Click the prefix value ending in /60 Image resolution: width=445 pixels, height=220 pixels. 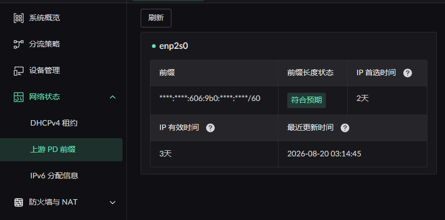[x=210, y=98]
